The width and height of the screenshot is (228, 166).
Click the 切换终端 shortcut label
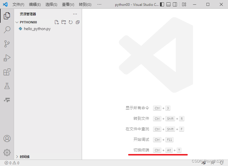click(x=141, y=150)
